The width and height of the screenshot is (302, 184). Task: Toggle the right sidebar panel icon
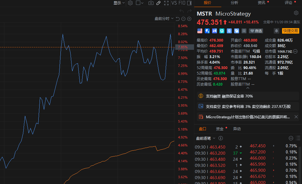coord(189,3)
